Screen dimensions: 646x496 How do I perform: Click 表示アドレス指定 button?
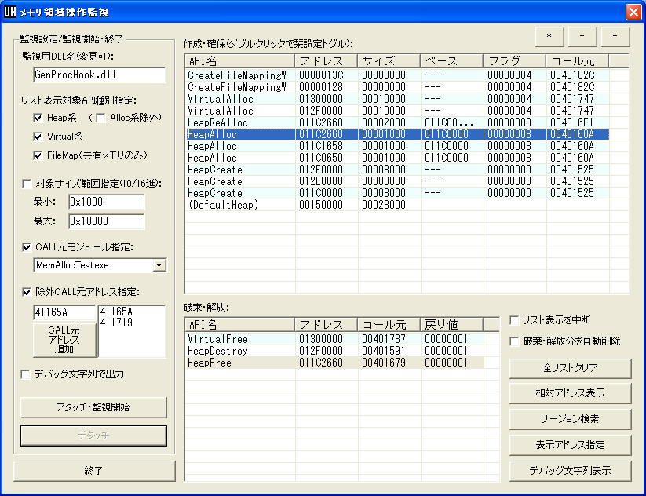coord(570,445)
